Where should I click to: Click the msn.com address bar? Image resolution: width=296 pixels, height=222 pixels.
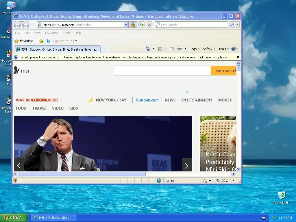click(80, 25)
